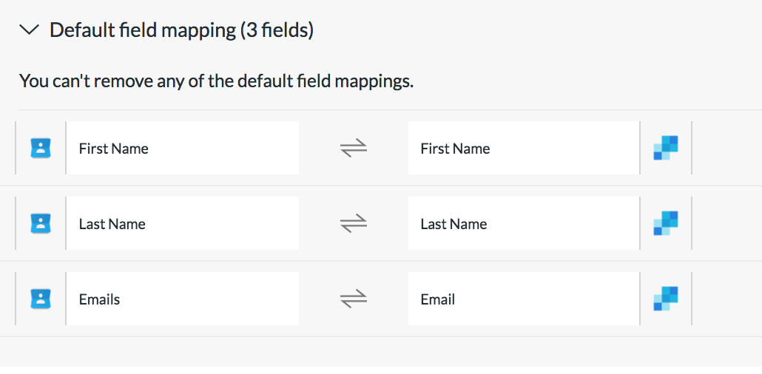Open the left Last Name field box
The width and height of the screenshot is (762, 374).
[x=182, y=223]
